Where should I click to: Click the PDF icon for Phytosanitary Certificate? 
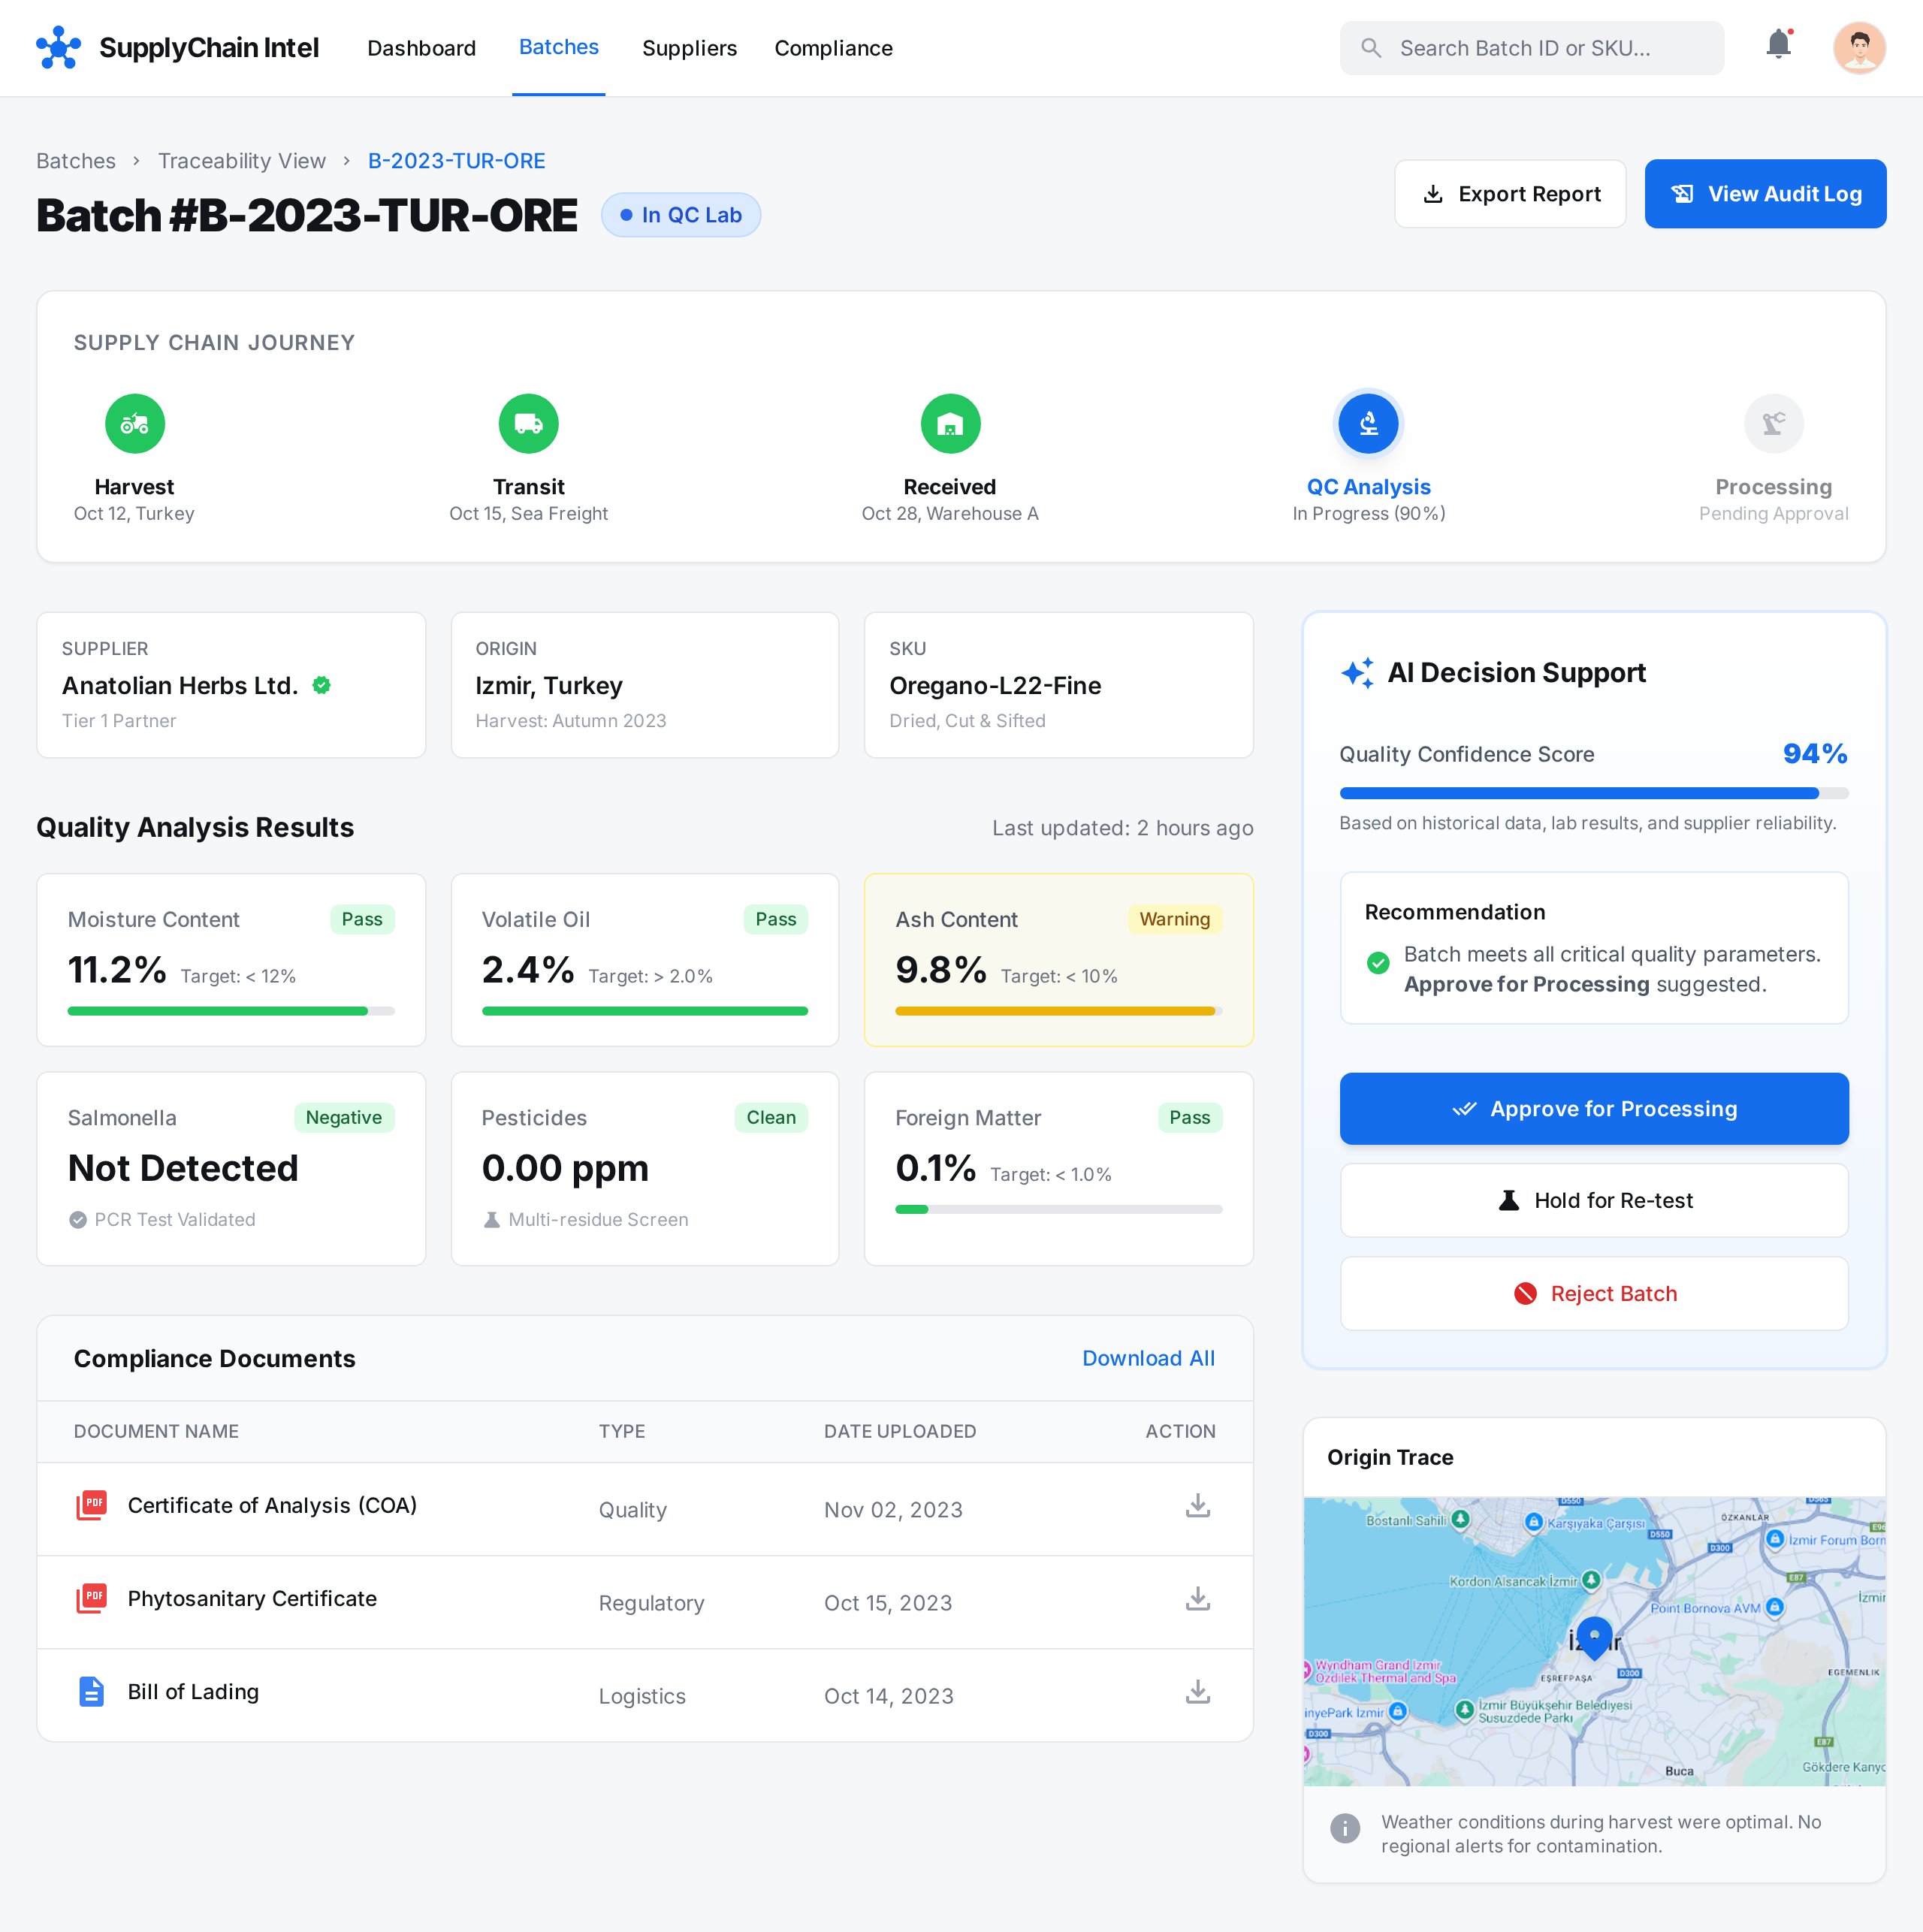point(91,1598)
